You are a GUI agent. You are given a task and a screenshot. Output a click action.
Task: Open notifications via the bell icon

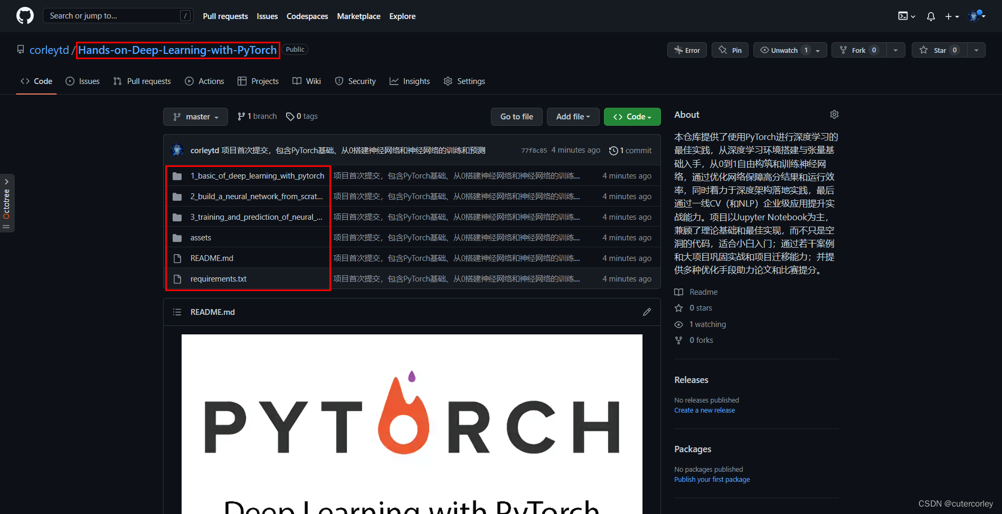(x=930, y=16)
